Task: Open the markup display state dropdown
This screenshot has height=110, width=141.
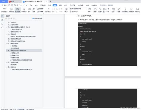Action: (x=78, y=9)
